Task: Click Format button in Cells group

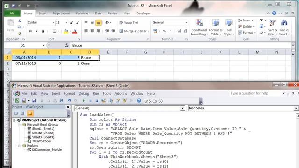Action: point(247,33)
